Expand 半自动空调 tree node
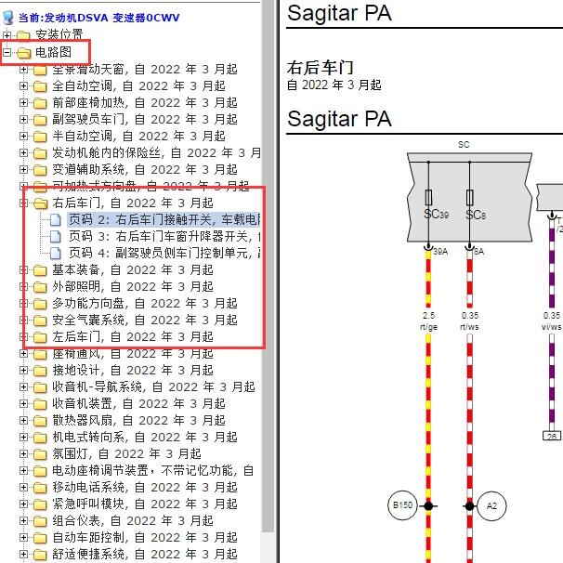Image resolution: width=563 pixels, height=563 pixels. 24,136
